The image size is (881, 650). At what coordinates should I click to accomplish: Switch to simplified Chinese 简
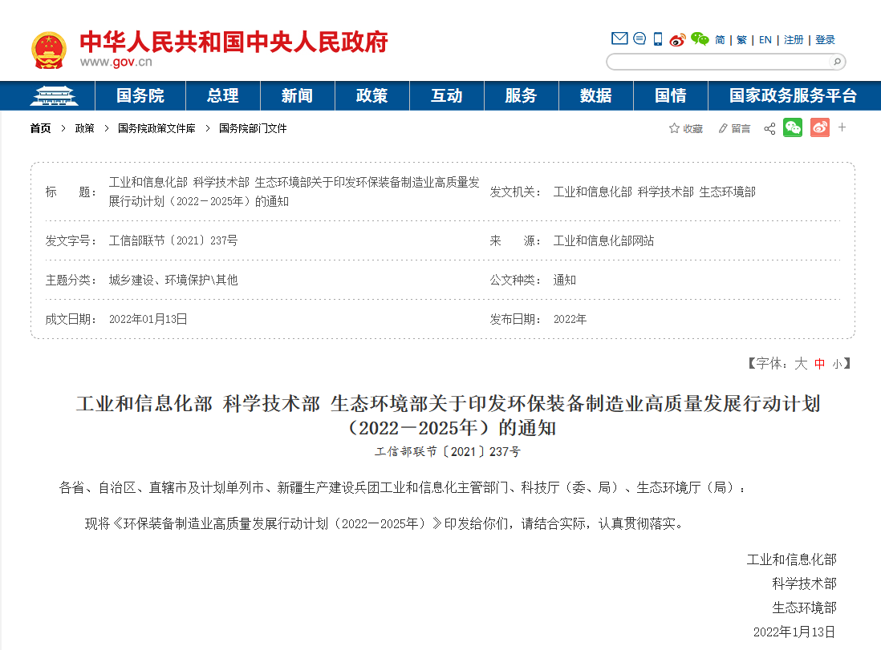pyautogui.click(x=720, y=40)
